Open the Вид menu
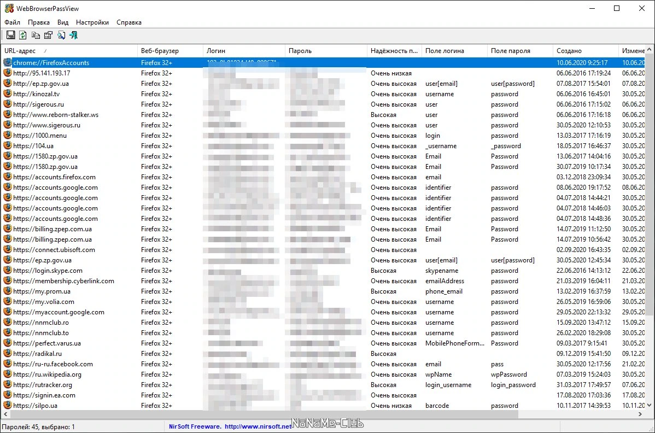 pos(63,22)
